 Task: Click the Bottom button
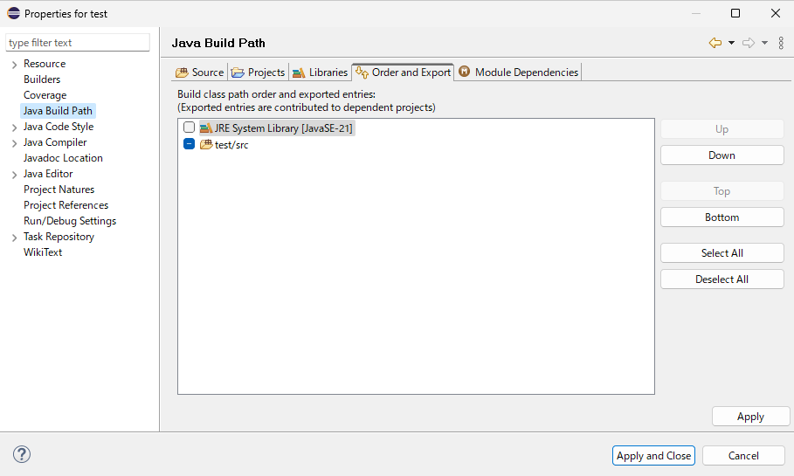click(x=722, y=217)
